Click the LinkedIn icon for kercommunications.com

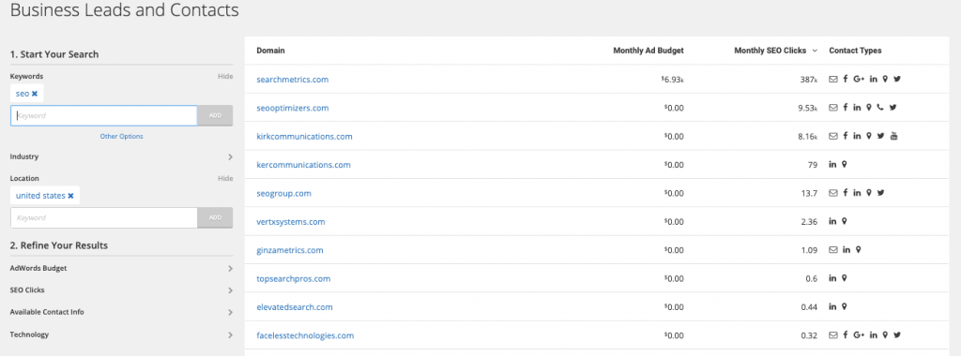(x=833, y=164)
